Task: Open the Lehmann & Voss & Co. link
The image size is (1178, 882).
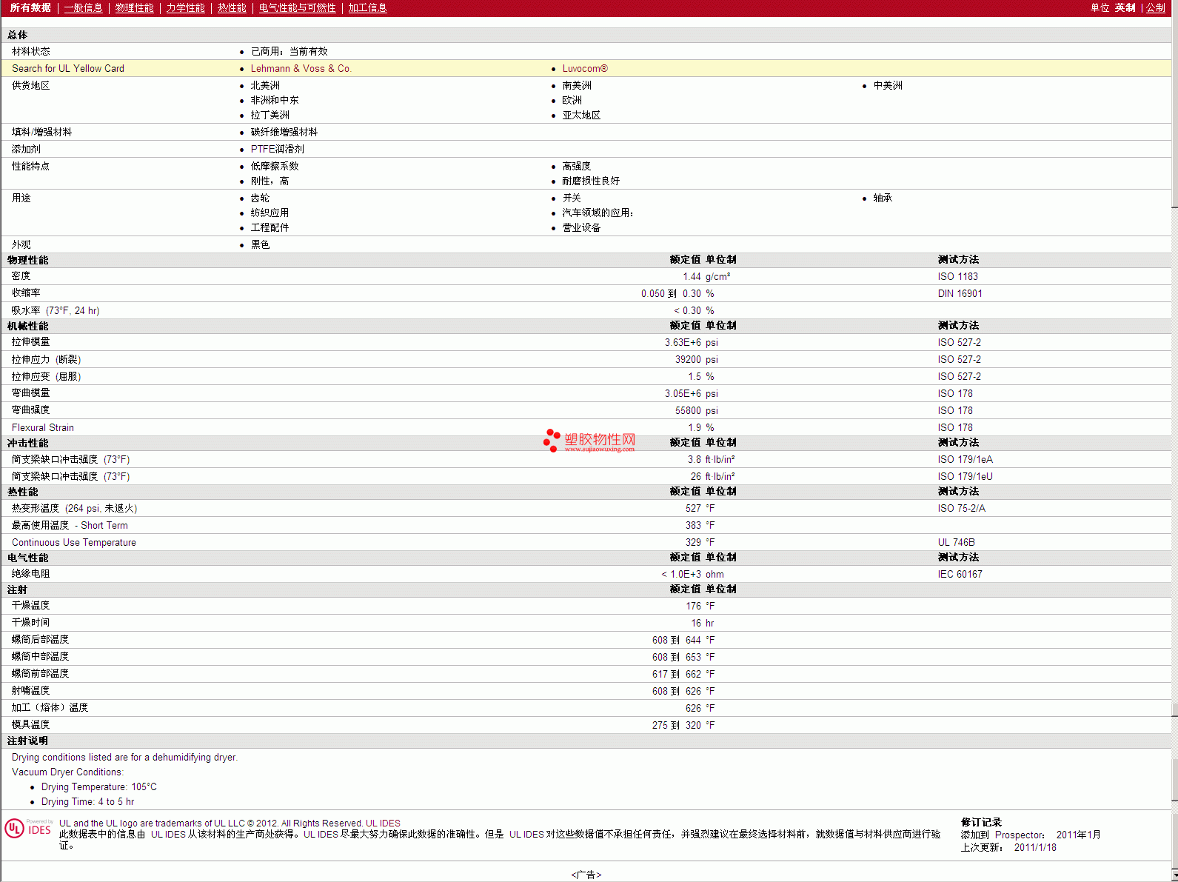Action: pos(301,68)
